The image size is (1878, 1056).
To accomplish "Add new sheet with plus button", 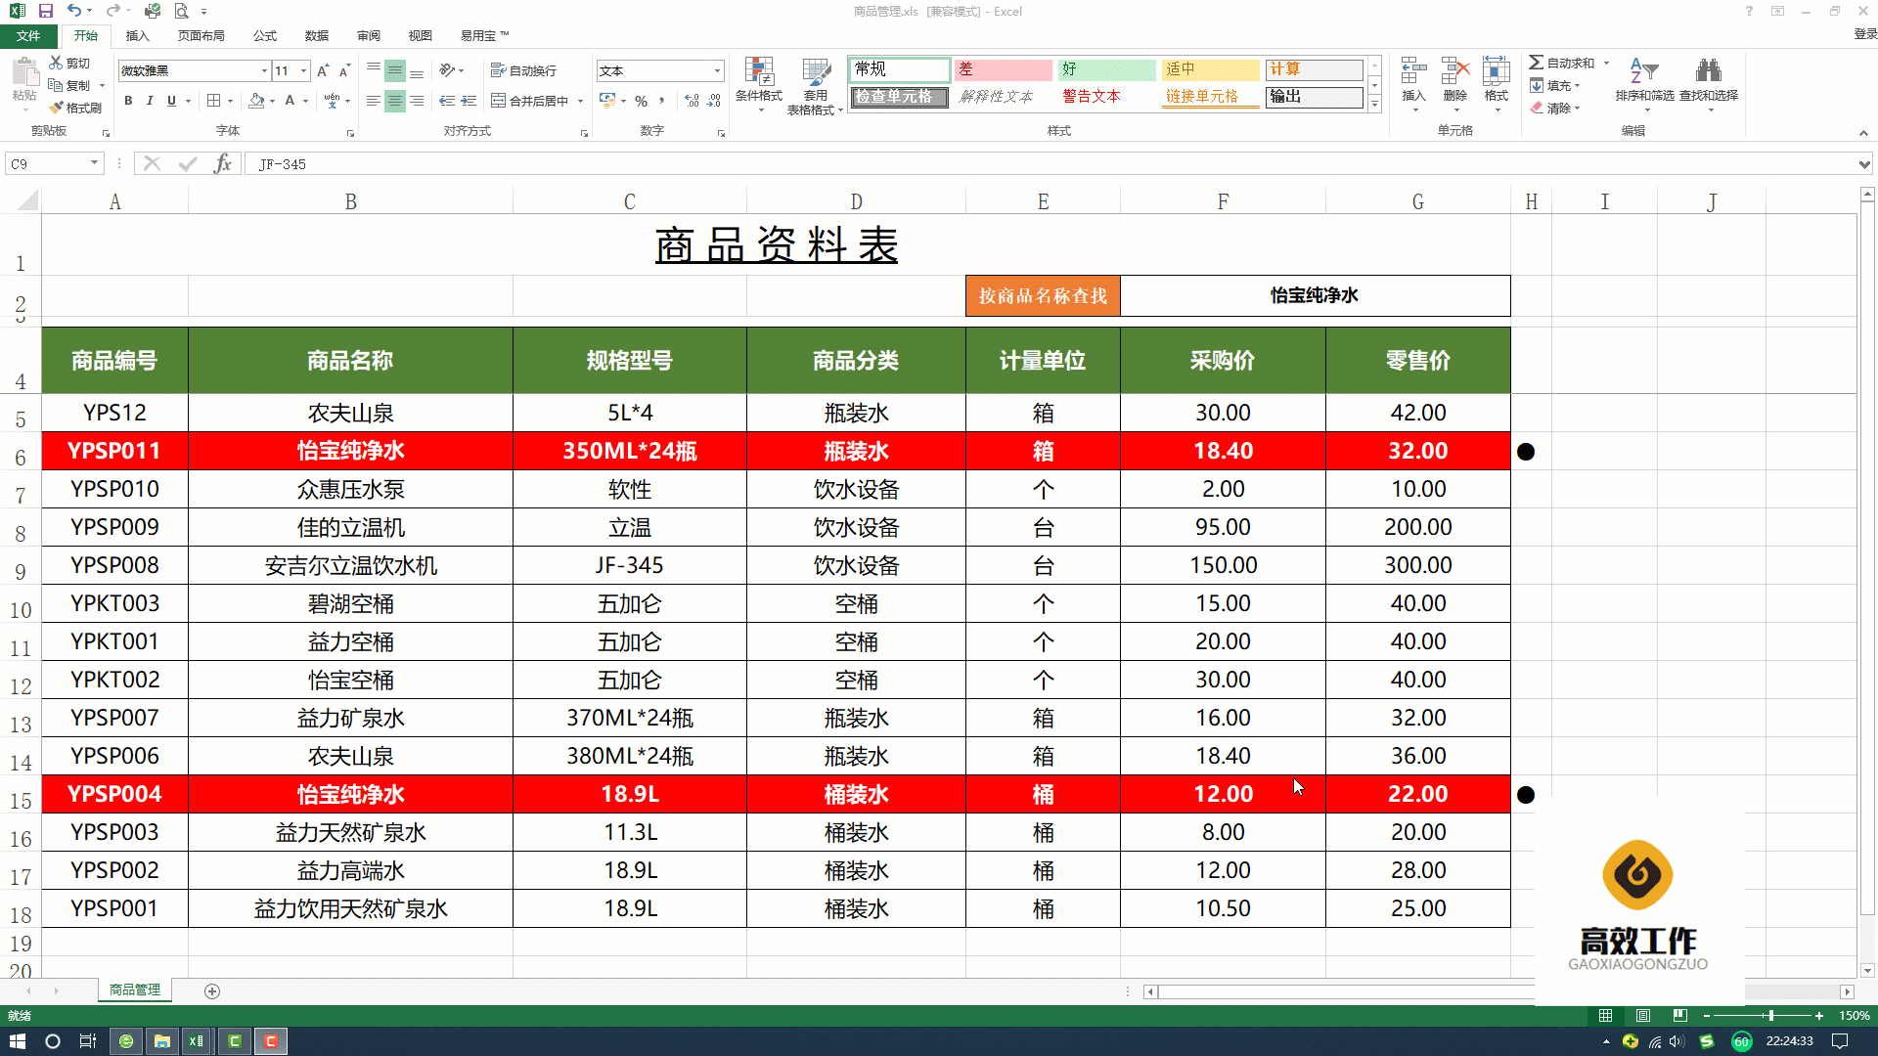I will pos(212,991).
